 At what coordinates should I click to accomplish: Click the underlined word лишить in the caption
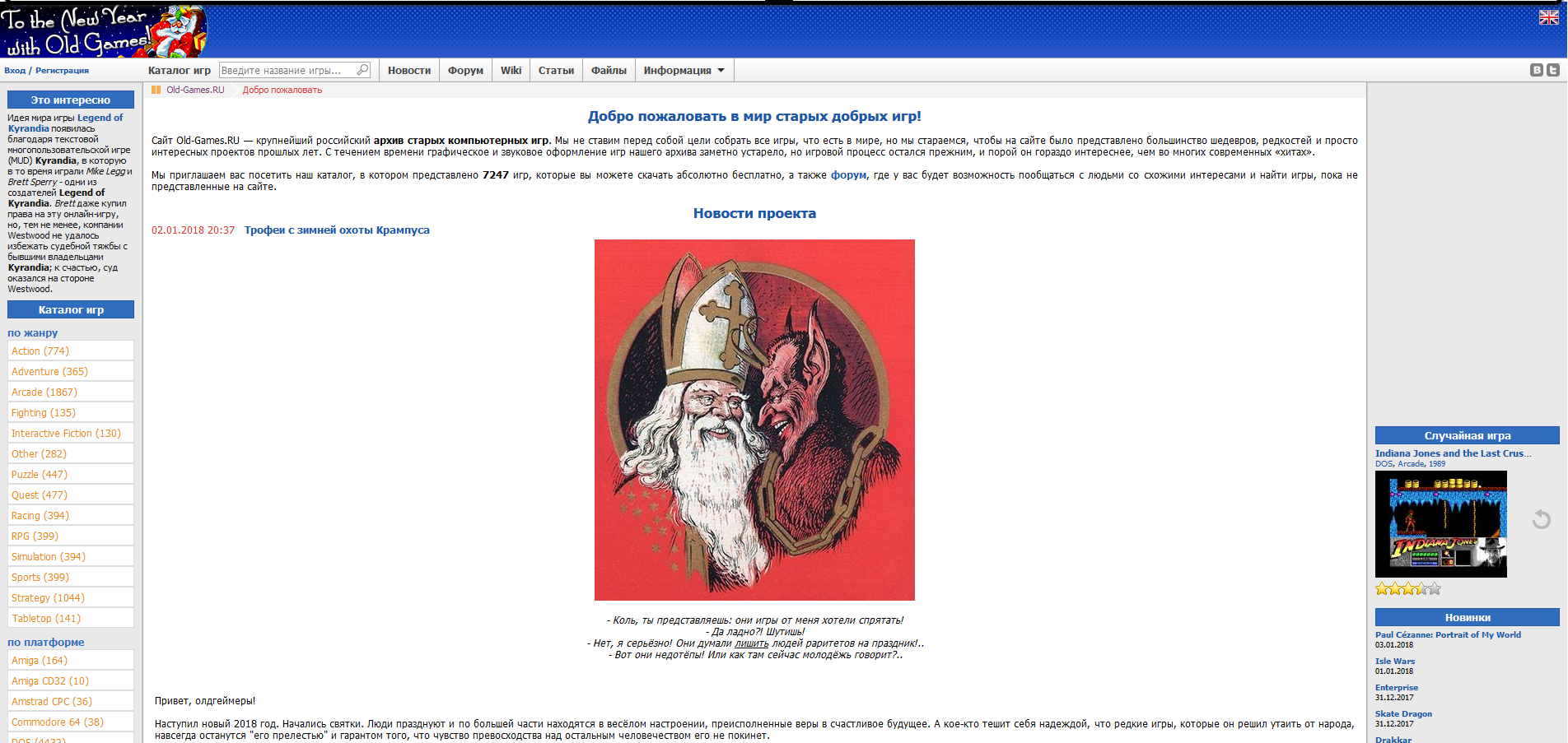pyautogui.click(x=751, y=643)
